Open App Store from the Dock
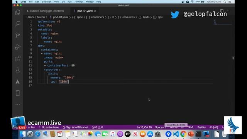 pyautogui.click(x=150, y=134)
